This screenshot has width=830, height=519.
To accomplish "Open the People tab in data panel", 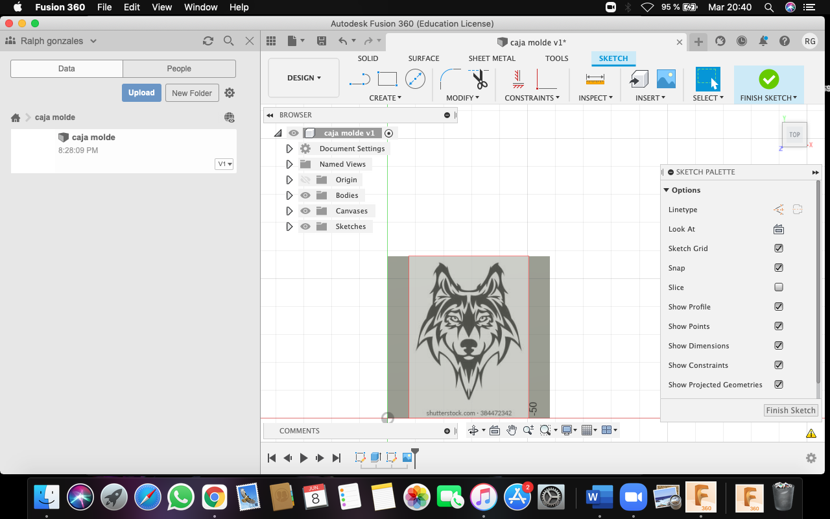I will click(179, 69).
